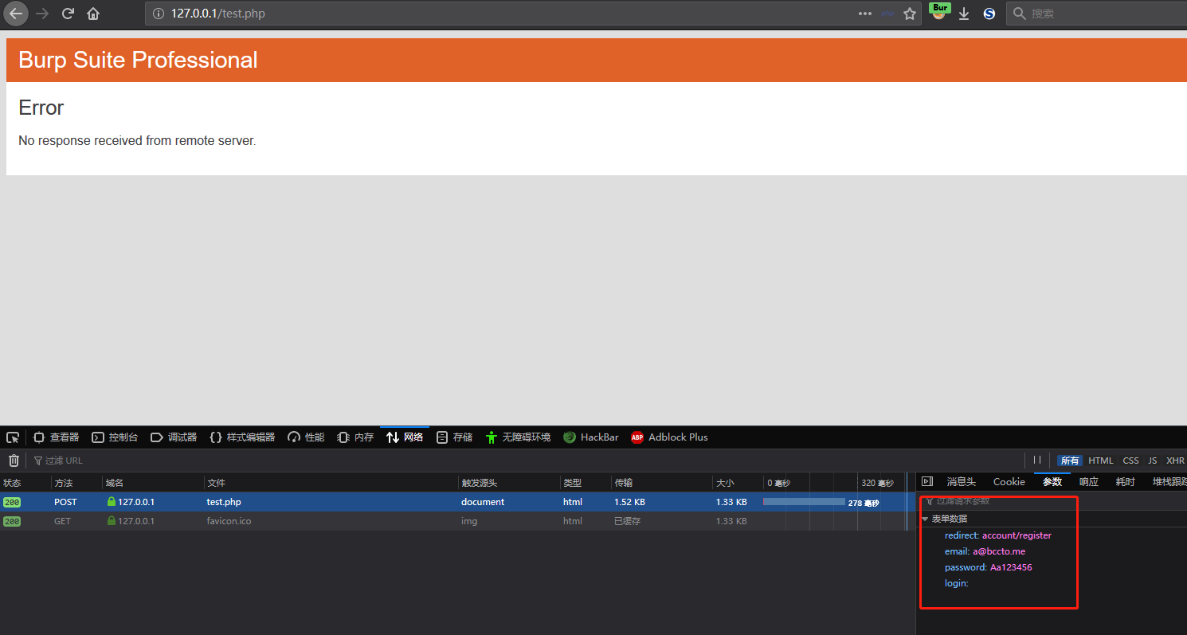Sort by the 大小 size column
The height and width of the screenshot is (635, 1187).
(x=738, y=483)
